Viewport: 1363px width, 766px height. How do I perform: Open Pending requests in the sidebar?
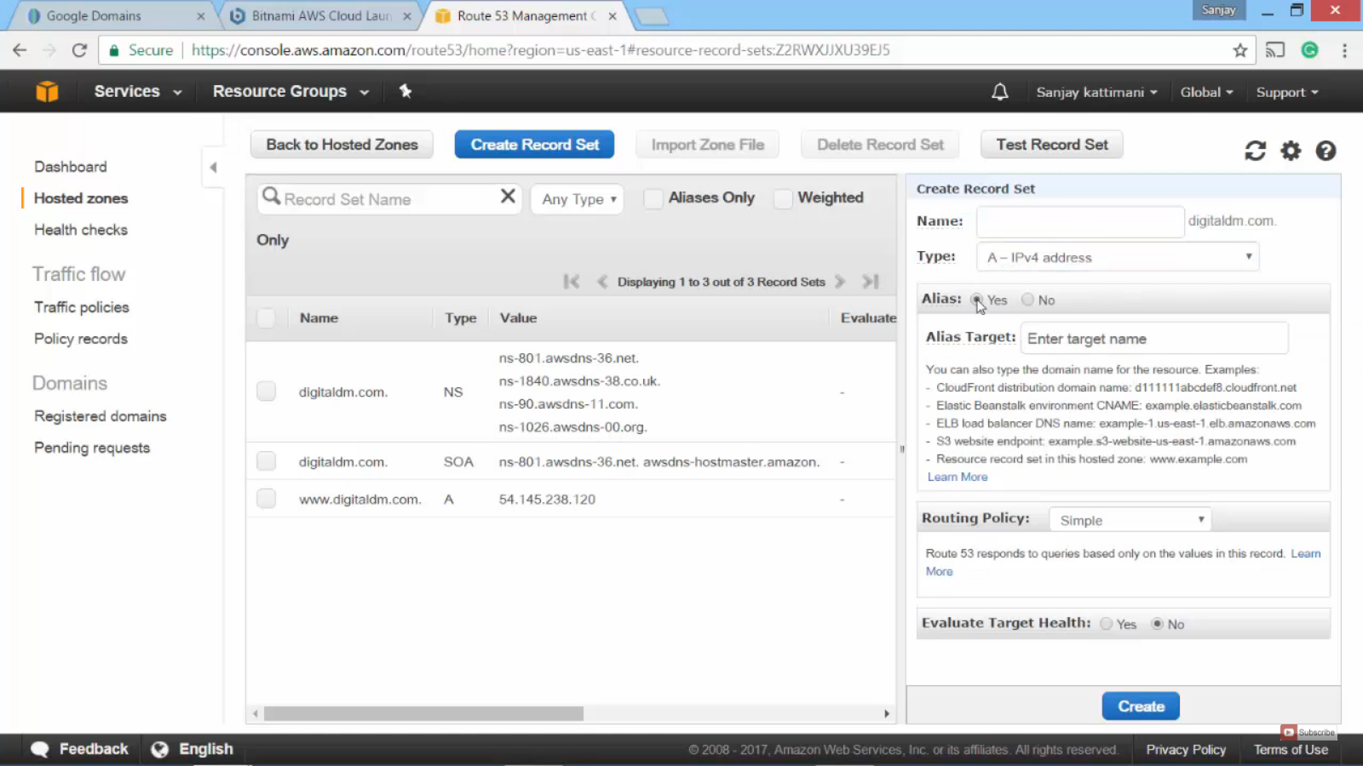[x=92, y=448]
